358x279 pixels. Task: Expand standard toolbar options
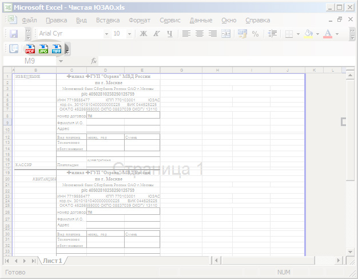[28, 34]
